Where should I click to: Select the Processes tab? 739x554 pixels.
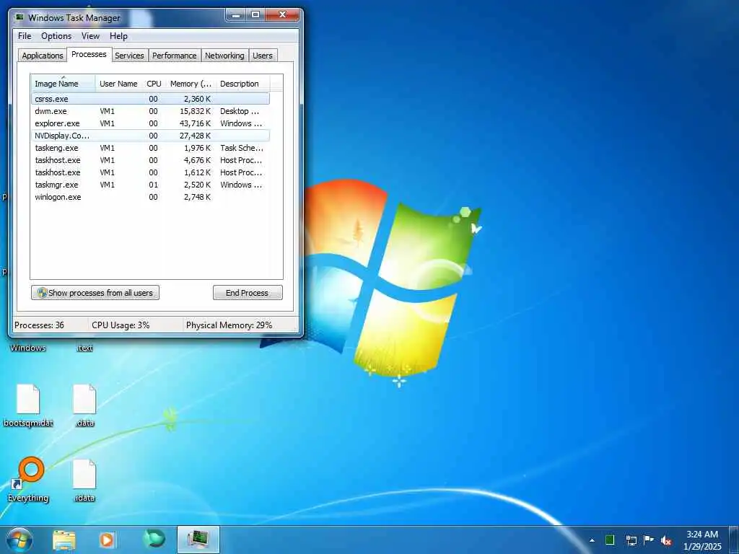click(89, 54)
